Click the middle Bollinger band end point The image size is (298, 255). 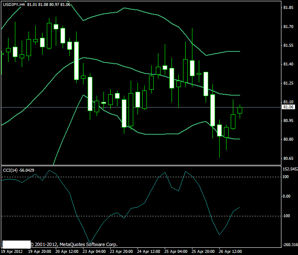[x=240, y=95]
